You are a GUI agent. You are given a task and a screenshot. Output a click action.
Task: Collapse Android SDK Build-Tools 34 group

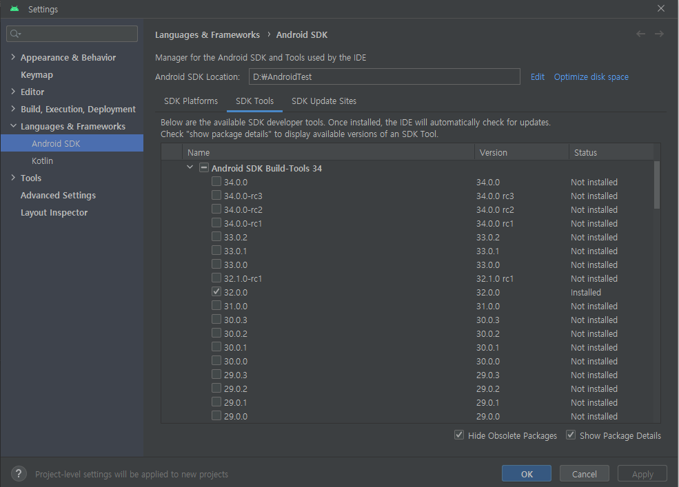point(190,167)
